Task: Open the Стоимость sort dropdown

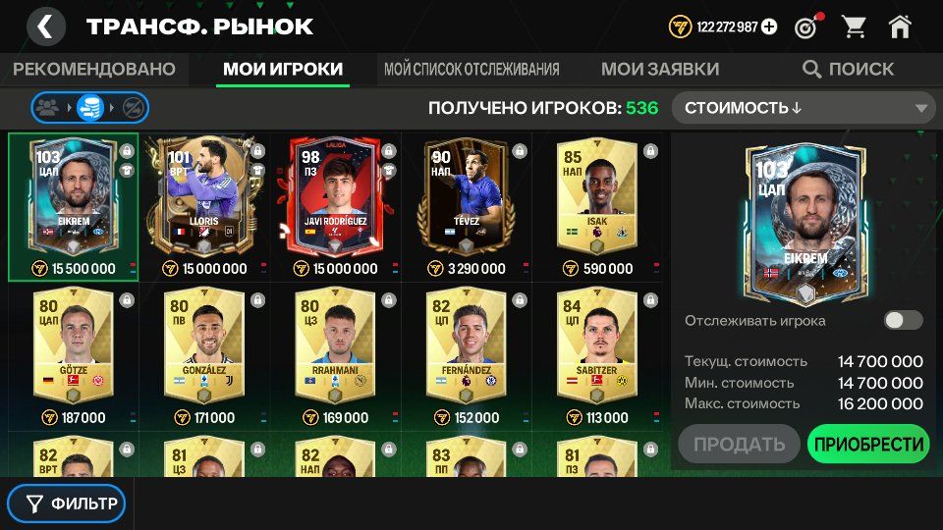Action: tap(804, 108)
